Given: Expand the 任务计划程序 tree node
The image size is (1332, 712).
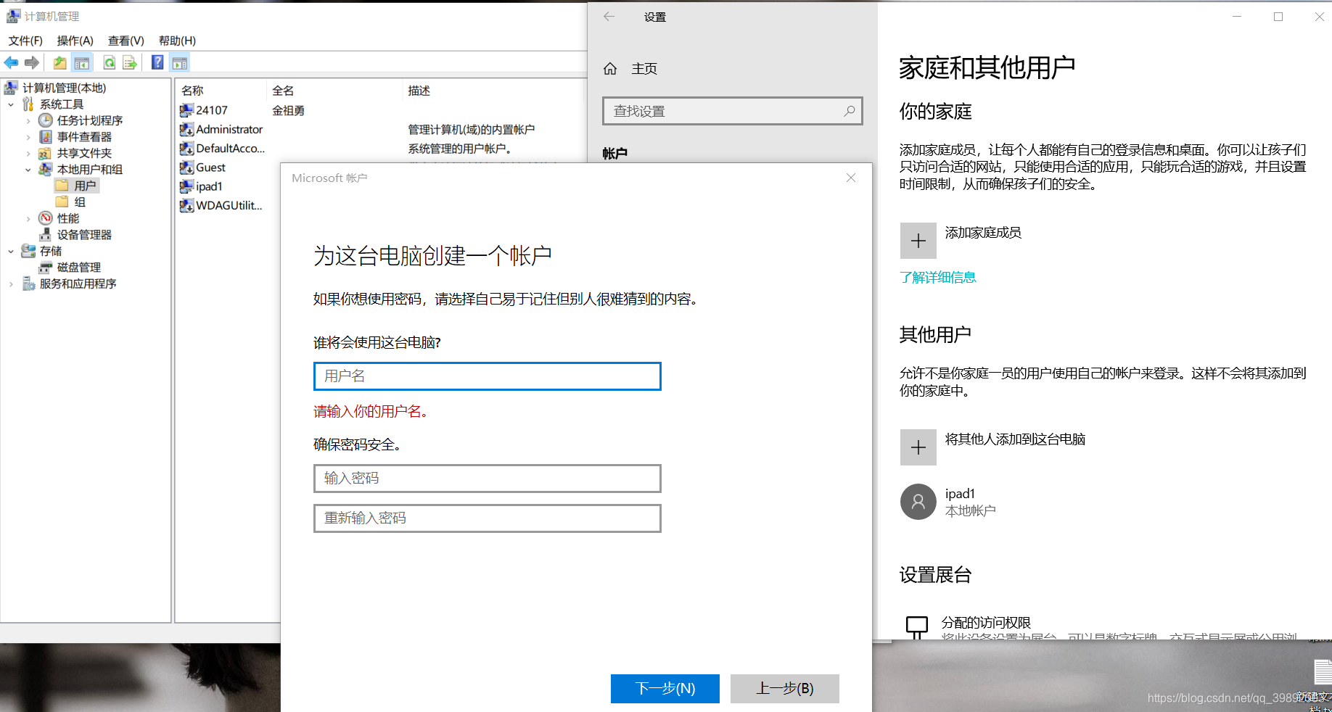Looking at the screenshot, I should tap(28, 120).
